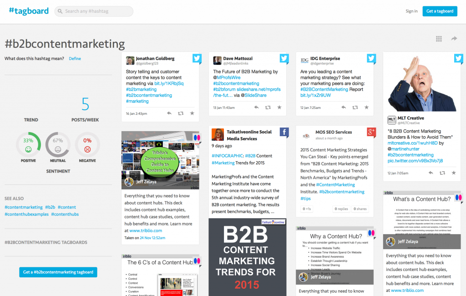Open #contentmarketing in See Also
This screenshot has width=466, height=296.
tap(24, 207)
